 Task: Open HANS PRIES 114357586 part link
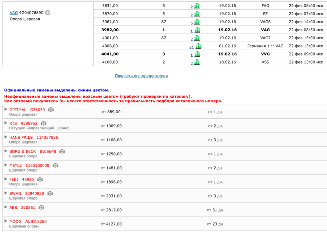tap(34, 137)
